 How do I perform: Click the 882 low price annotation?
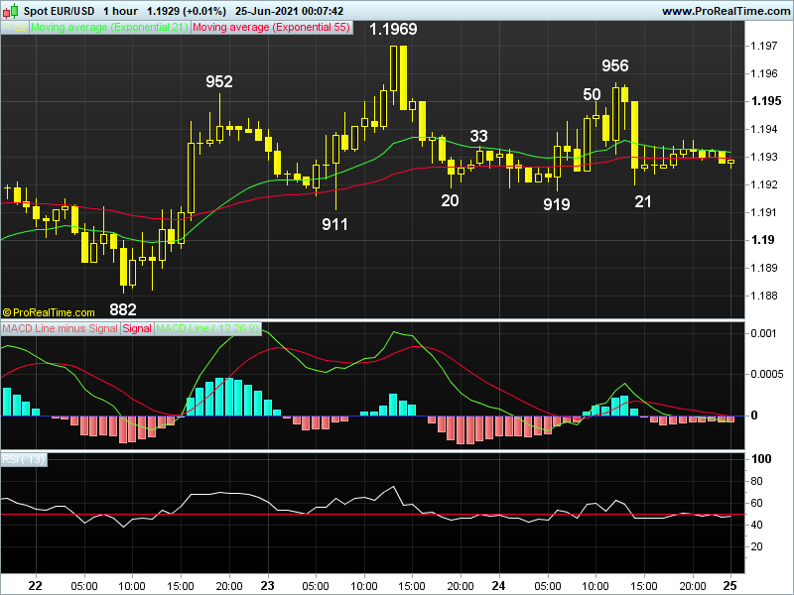(123, 309)
